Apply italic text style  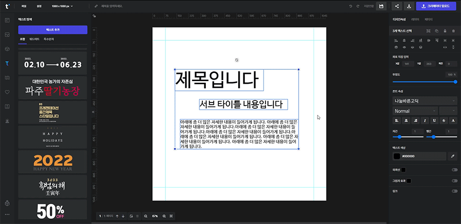(425, 120)
